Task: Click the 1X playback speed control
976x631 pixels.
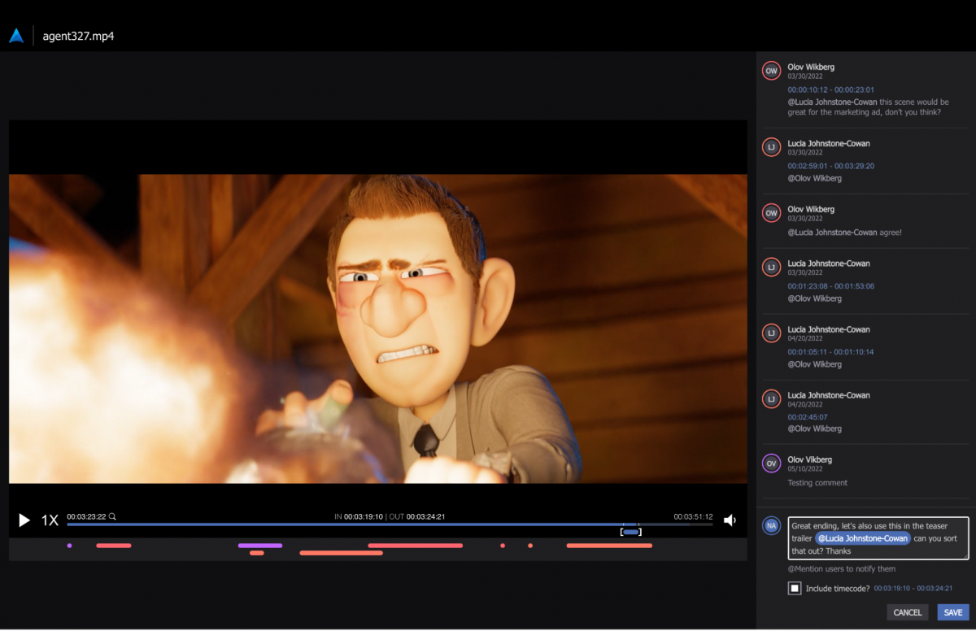Action: (50, 520)
